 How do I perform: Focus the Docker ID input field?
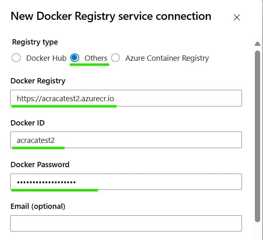click(126, 140)
